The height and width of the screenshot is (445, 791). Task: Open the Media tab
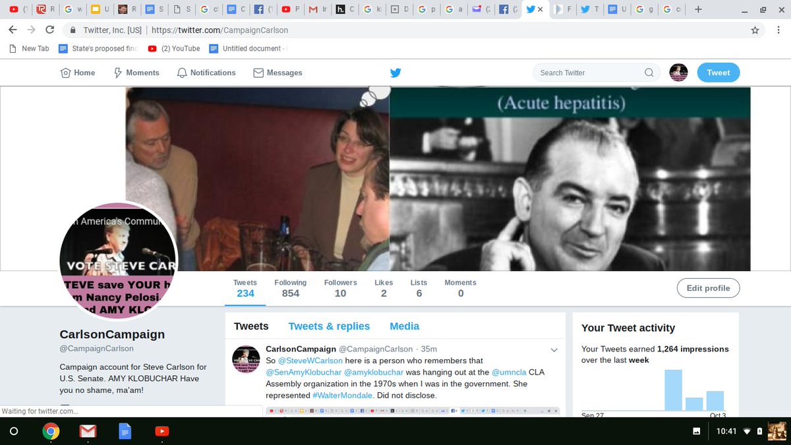tap(404, 326)
